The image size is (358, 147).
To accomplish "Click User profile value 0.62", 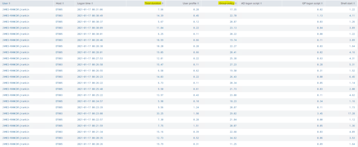I will pos(196,71).
